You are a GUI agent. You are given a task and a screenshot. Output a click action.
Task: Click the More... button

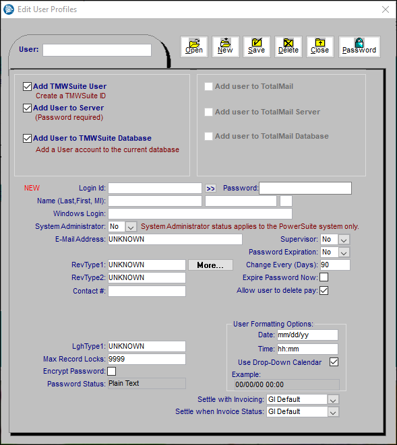click(210, 265)
